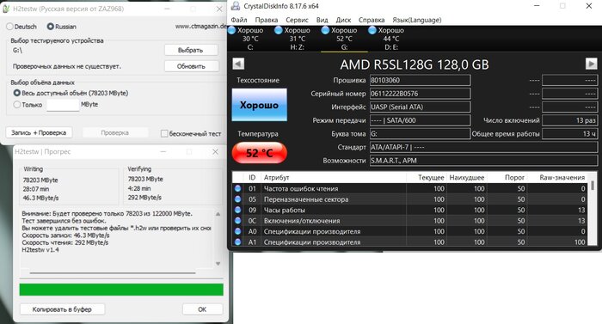Select Весь доступный объём radio option

(16, 93)
